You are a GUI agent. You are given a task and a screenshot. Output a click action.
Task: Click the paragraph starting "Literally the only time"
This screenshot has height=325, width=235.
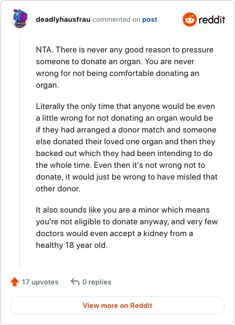[x=126, y=147]
